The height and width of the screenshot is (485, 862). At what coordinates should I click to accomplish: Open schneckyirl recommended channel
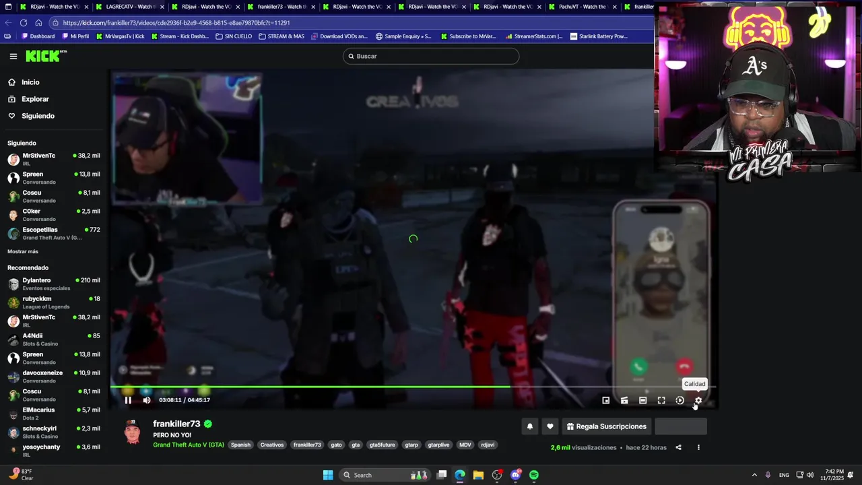click(54, 432)
